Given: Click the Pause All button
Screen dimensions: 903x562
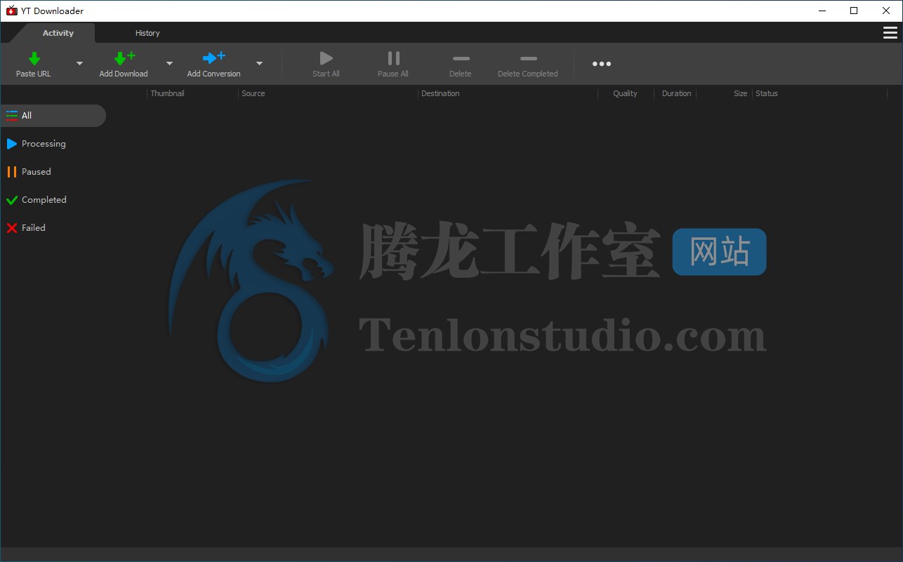Looking at the screenshot, I should pyautogui.click(x=393, y=64).
